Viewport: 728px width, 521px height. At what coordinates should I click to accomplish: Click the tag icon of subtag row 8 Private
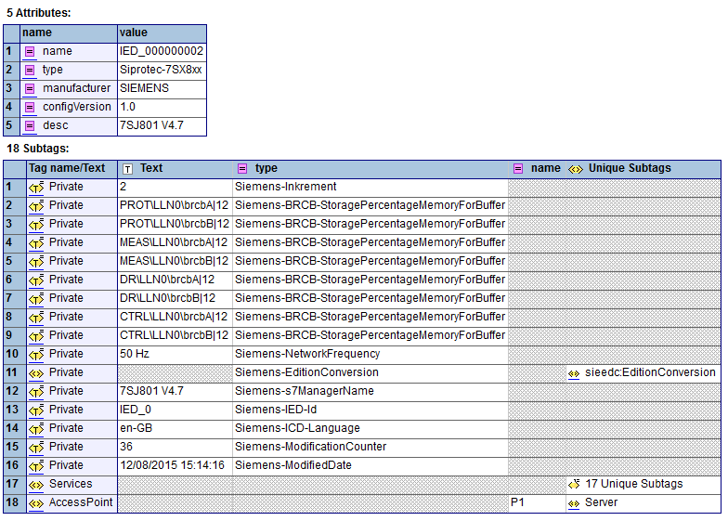coord(36,318)
